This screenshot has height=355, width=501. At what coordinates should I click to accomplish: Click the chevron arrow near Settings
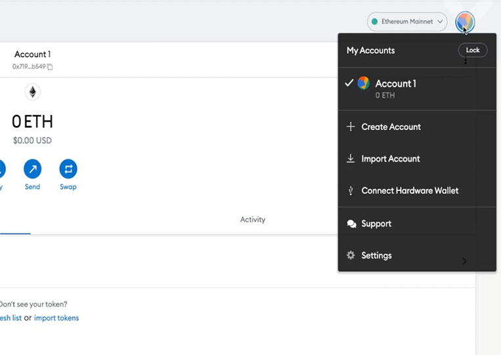[x=465, y=261]
